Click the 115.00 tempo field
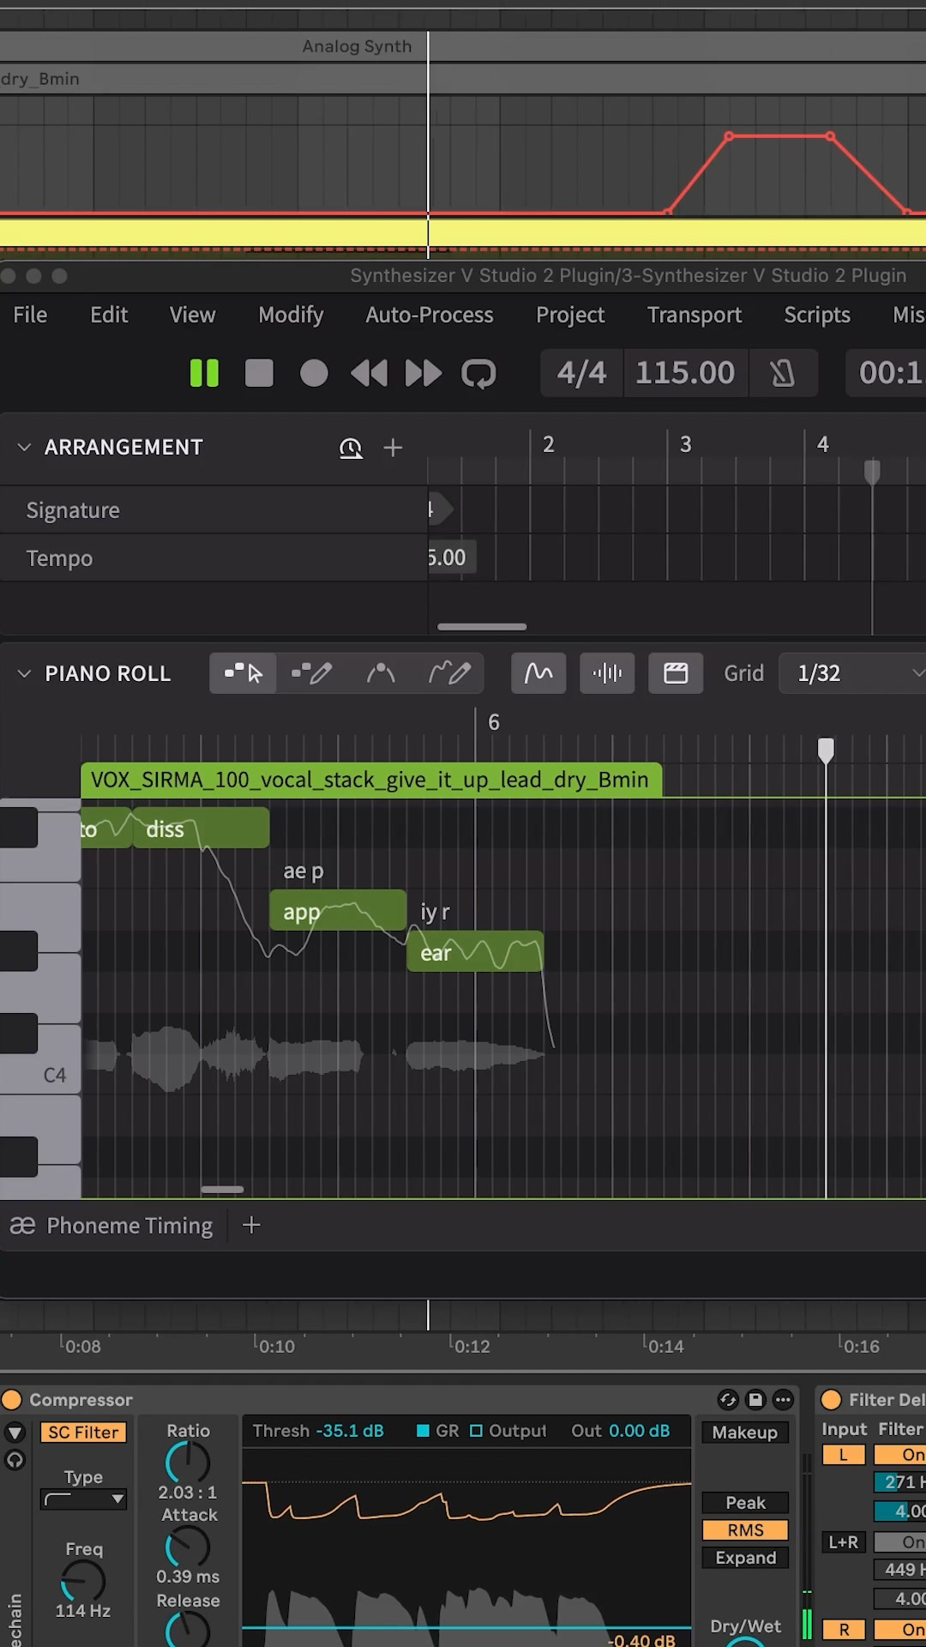Image resolution: width=926 pixels, height=1647 pixels. [685, 373]
